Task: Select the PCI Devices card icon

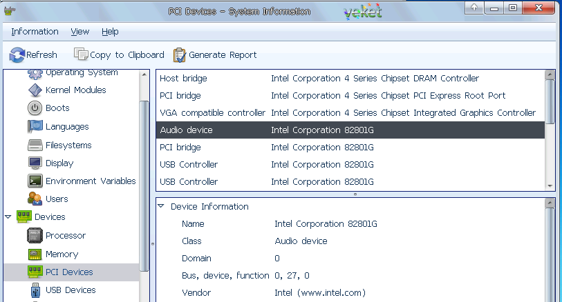Action: click(35, 272)
